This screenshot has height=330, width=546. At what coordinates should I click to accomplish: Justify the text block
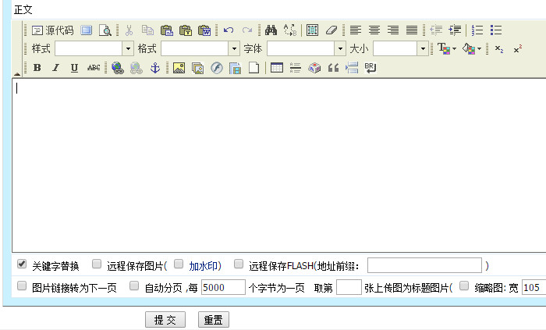coord(412,30)
